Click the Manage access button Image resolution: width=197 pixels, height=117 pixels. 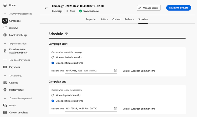tap(149, 8)
